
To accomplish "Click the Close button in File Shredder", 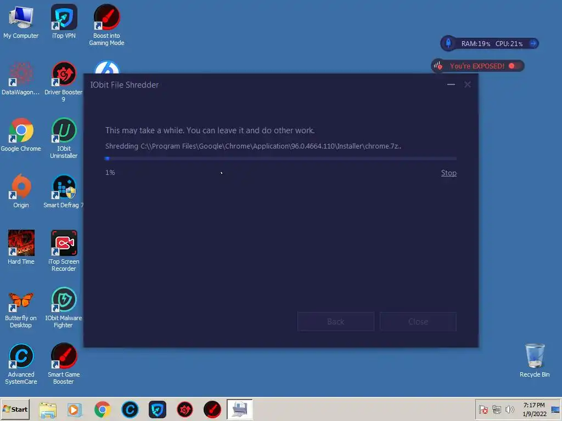I will pyautogui.click(x=418, y=321).
